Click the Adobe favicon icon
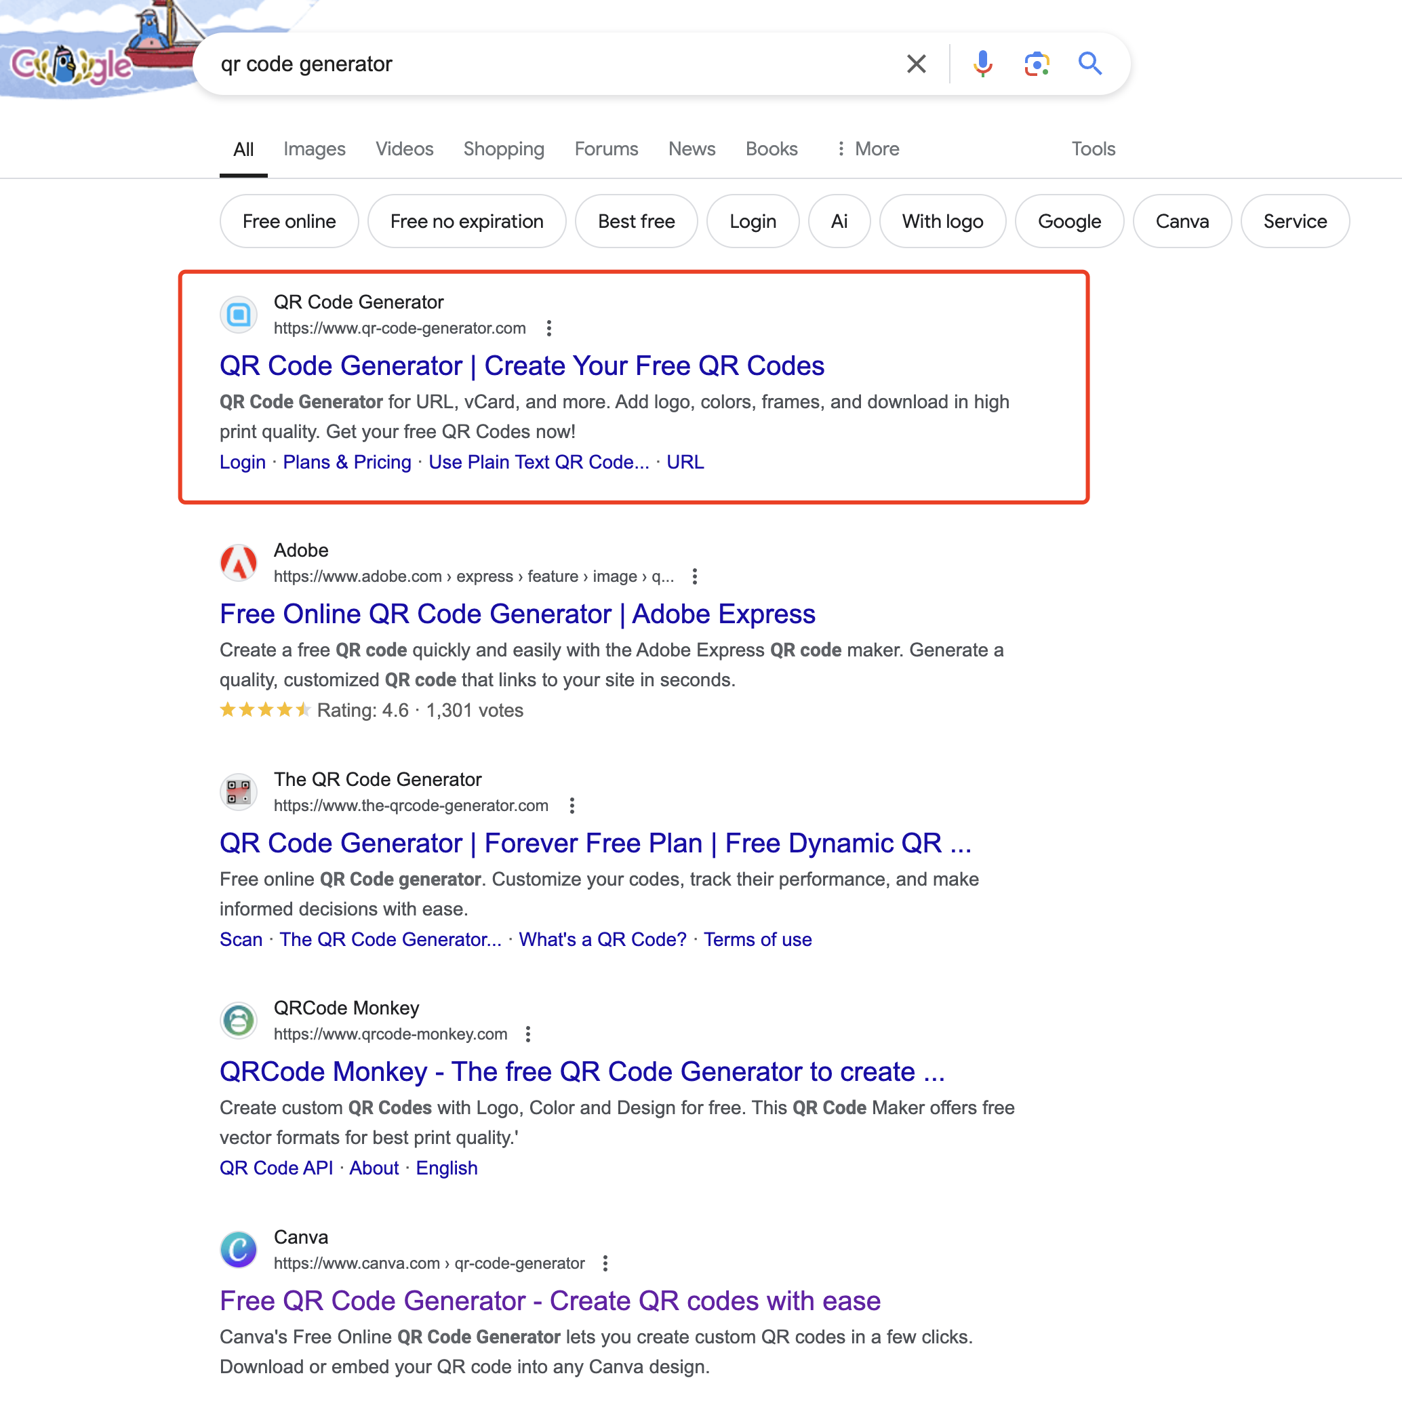This screenshot has height=1401, width=1402. click(x=239, y=564)
